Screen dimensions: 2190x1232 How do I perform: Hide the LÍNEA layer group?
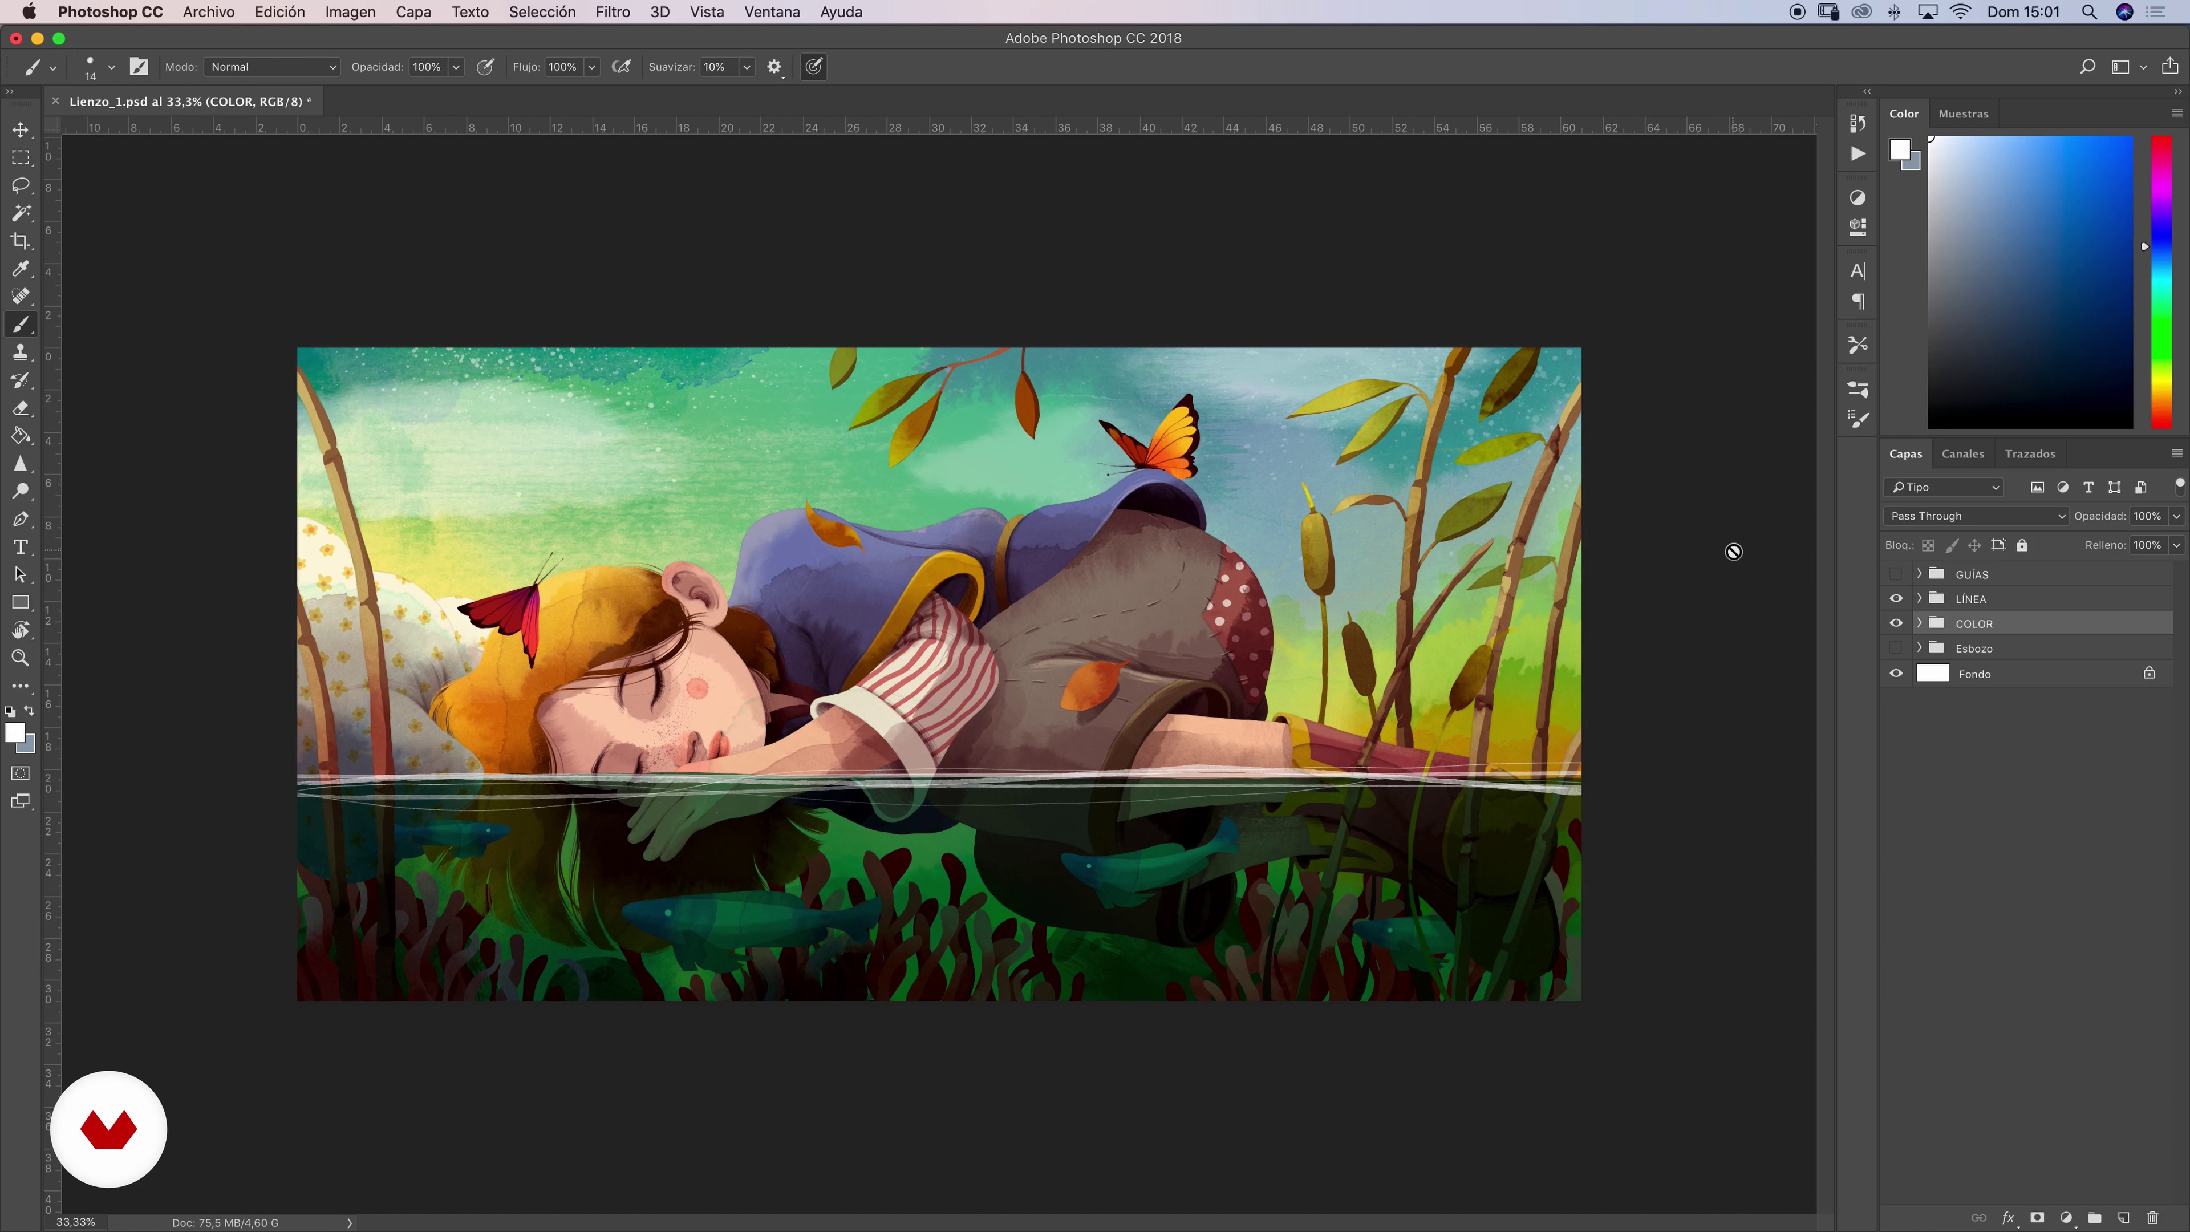point(1896,598)
